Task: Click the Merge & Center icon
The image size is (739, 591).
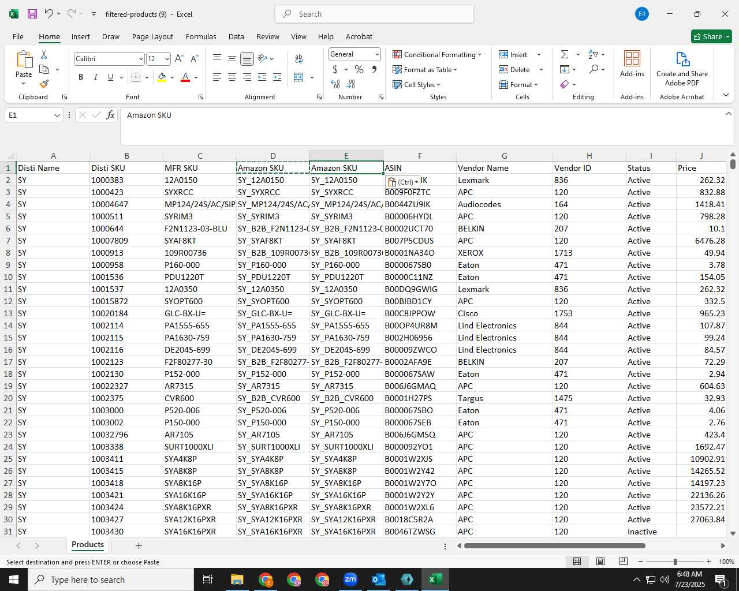Action: (298, 77)
